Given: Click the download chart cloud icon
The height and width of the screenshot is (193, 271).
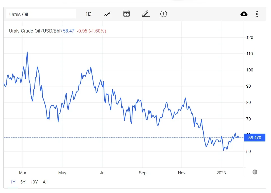Looking at the screenshot, I should (x=244, y=14).
